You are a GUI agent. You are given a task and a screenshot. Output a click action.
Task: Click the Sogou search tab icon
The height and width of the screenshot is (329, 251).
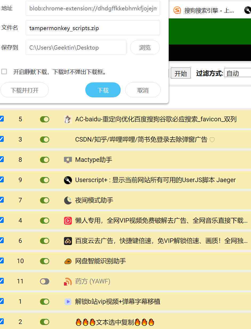point(177,10)
